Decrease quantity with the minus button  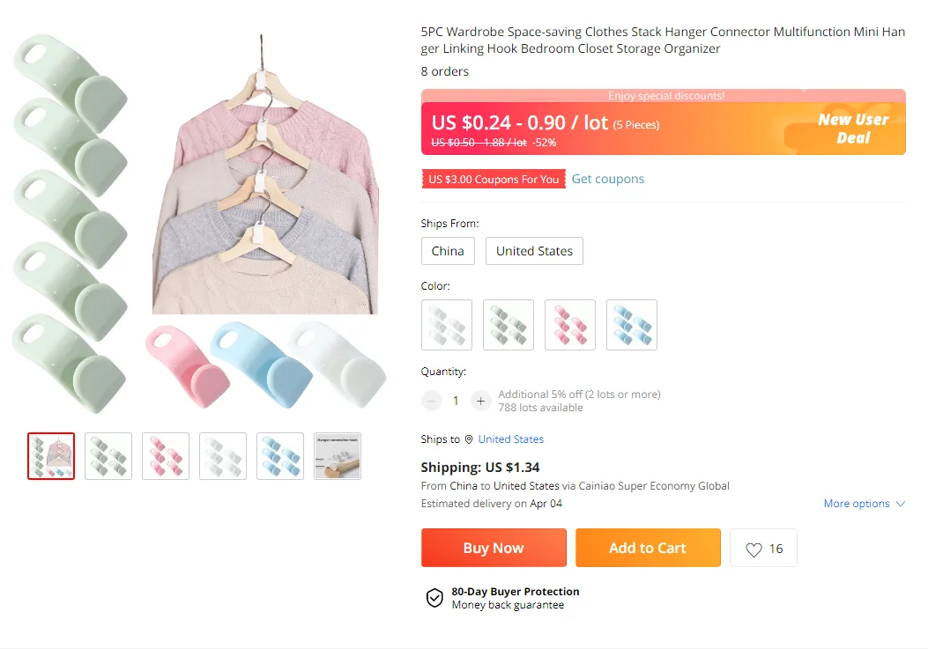click(x=432, y=401)
